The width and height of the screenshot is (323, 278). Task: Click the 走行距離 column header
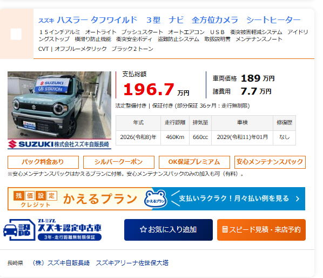(x=175, y=123)
